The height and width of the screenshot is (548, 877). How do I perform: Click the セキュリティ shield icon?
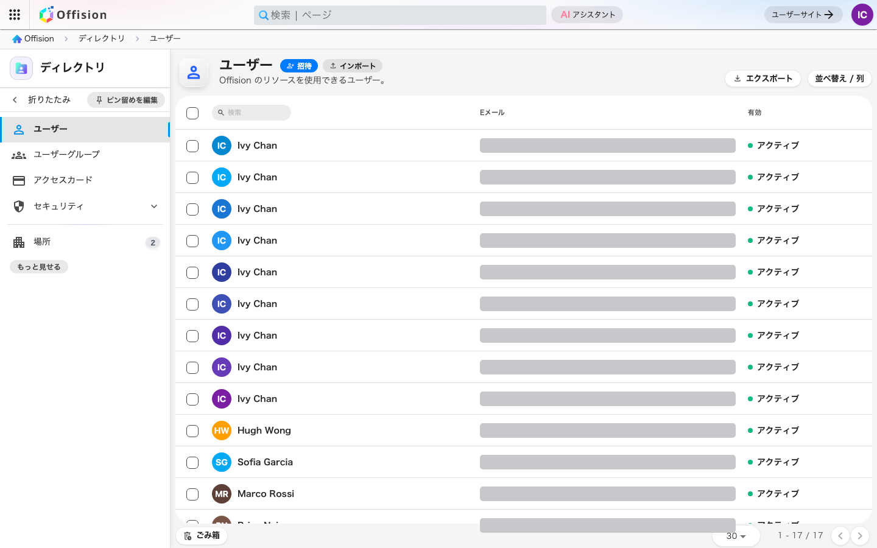[19, 206]
